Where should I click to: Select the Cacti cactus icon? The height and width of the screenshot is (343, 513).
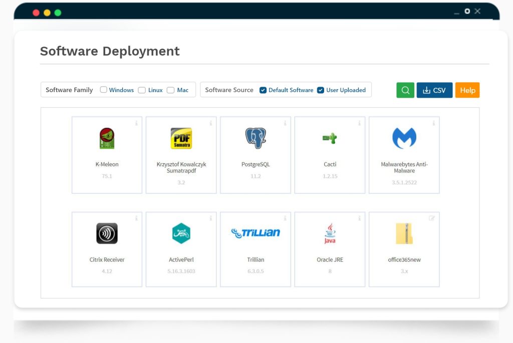(330, 138)
